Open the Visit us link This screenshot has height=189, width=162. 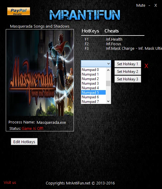tap(10, 183)
